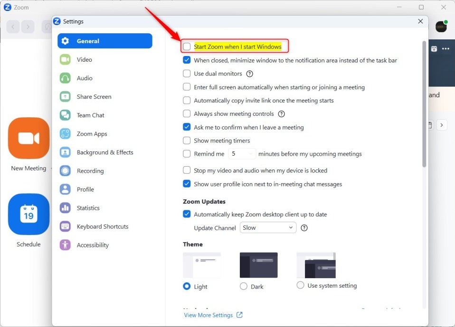Check Always show meeting controls
This screenshot has height=327, width=455.
click(x=187, y=113)
